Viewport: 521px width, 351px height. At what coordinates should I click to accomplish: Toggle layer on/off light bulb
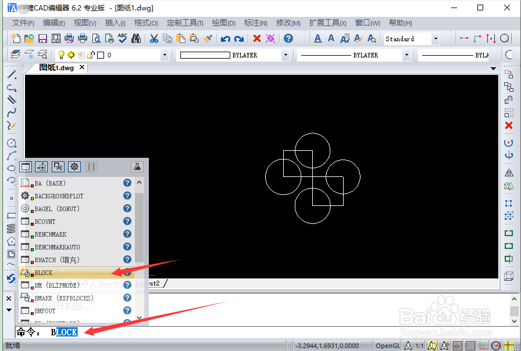[x=61, y=55]
